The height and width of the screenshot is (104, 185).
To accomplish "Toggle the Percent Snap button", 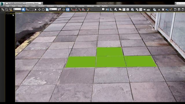I will [80, 10].
